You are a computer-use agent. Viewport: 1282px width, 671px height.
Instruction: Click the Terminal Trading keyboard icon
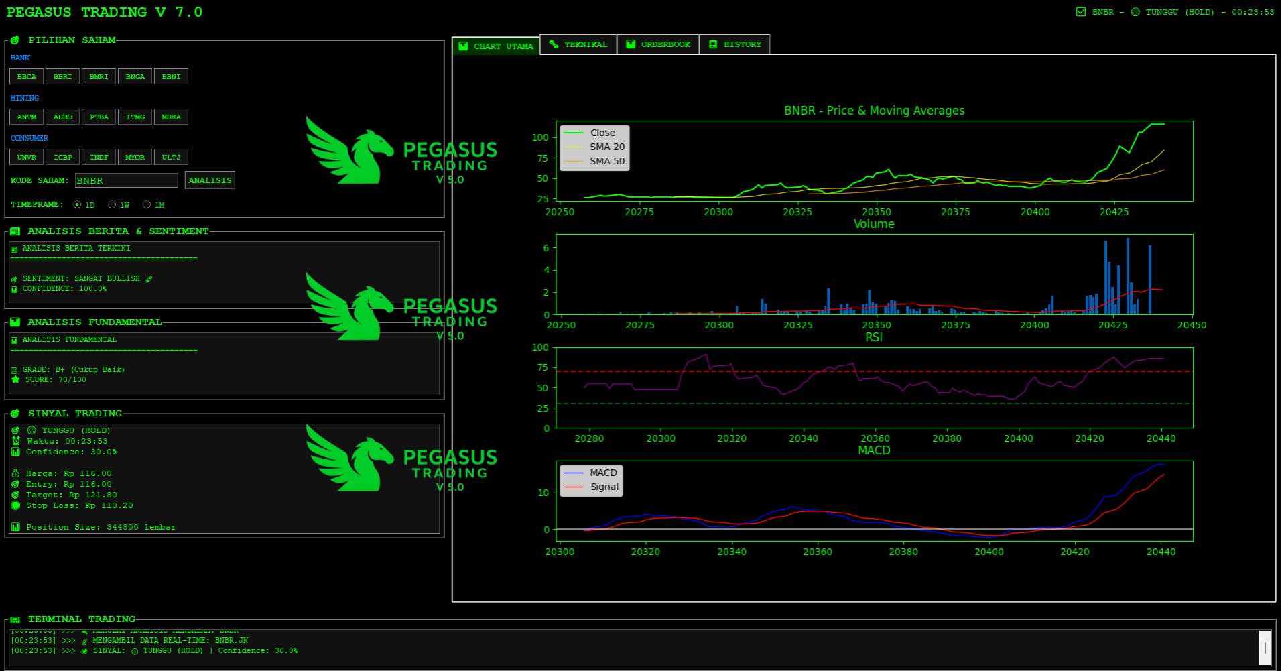point(15,620)
